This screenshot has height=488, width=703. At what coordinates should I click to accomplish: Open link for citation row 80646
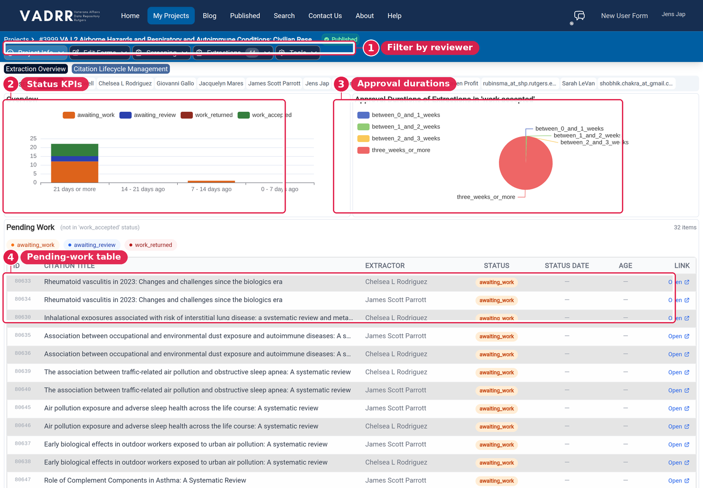(679, 427)
